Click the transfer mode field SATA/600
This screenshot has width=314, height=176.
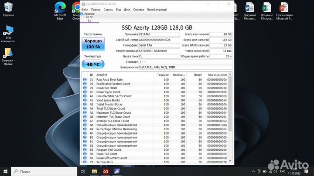(x=159, y=51)
